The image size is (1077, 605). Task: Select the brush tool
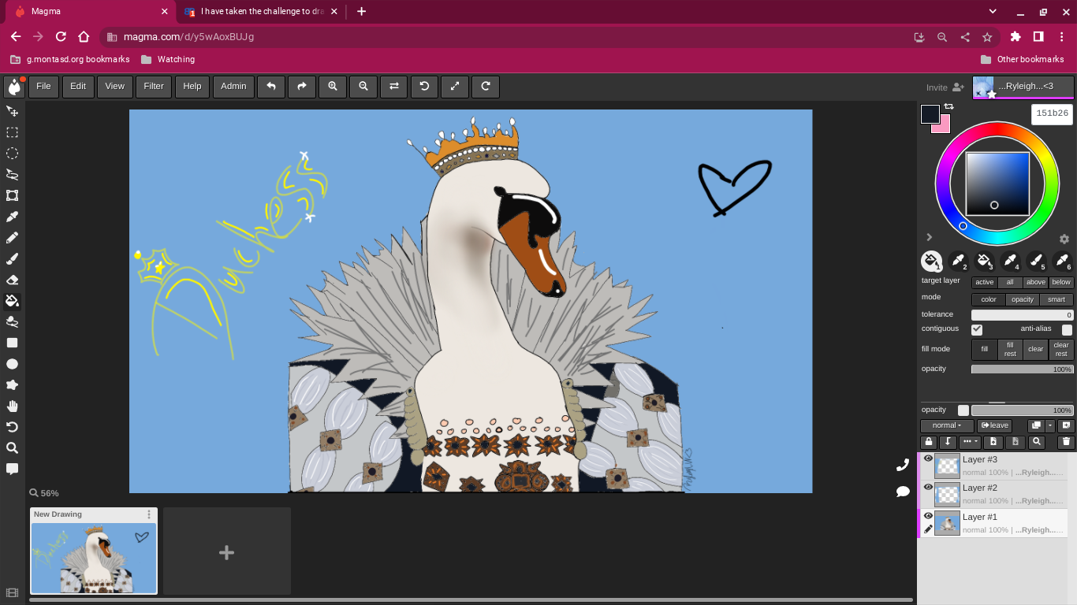coord(12,258)
